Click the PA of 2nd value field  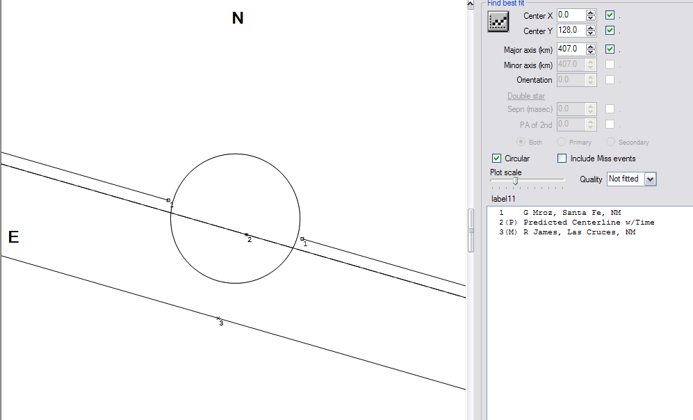[571, 124]
